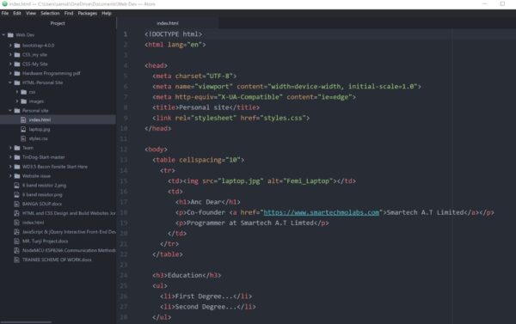The height and width of the screenshot is (324, 516).
Task: Click the Hardware Programming pdf folder icon
Action: [x=17, y=73]
